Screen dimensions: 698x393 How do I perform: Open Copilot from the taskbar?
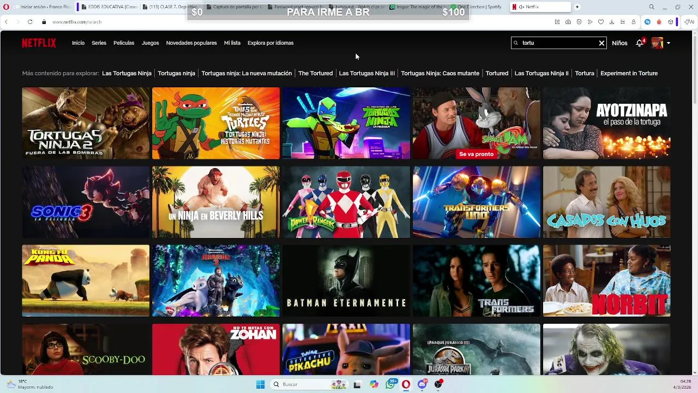(374, 384)
